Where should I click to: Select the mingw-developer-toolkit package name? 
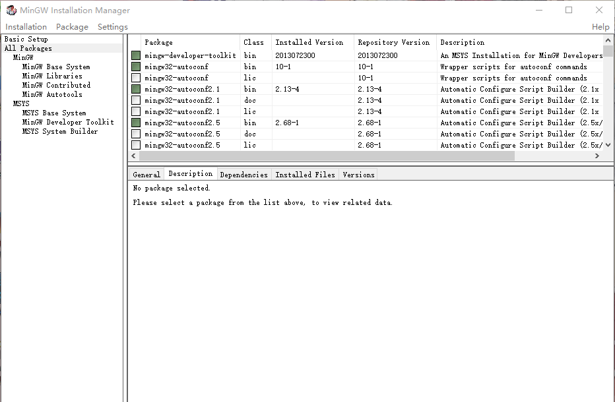[190, 55]
